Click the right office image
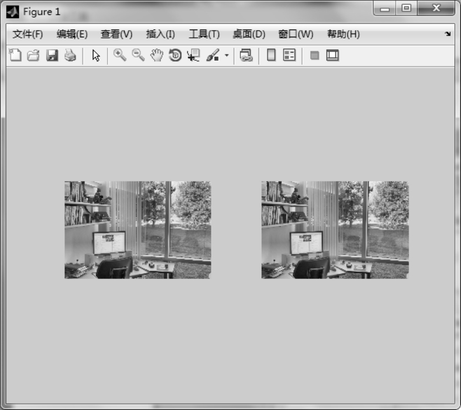461x410 pixels. [335, 230]
